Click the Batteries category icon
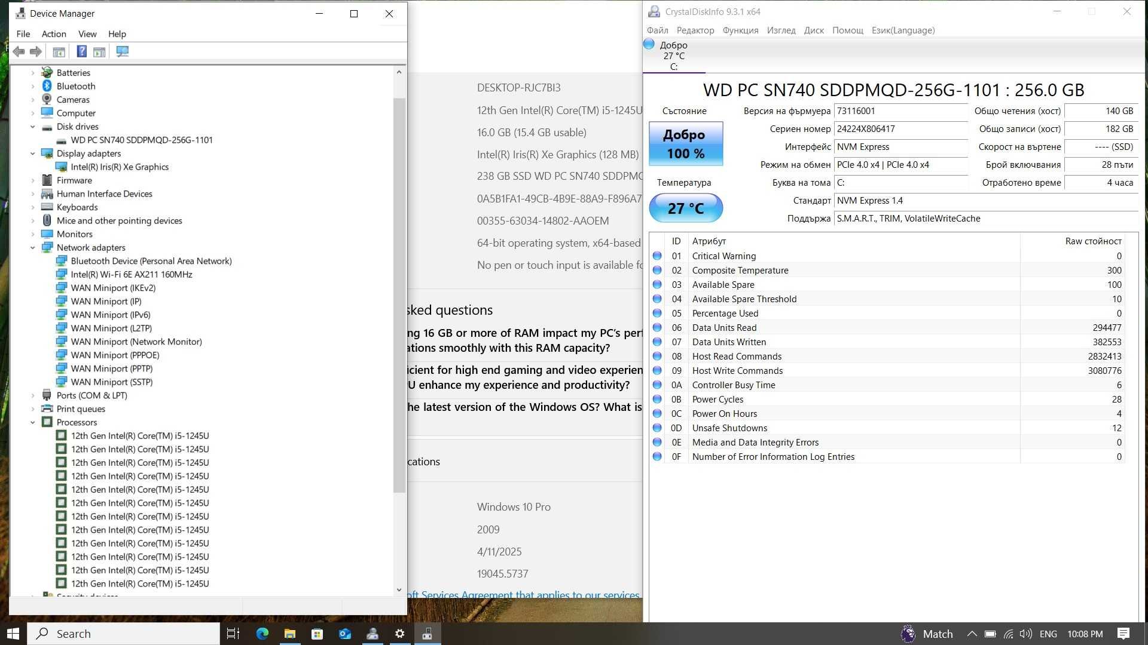Viewport: 1148px width, 645px height. (x=47, y=72)
